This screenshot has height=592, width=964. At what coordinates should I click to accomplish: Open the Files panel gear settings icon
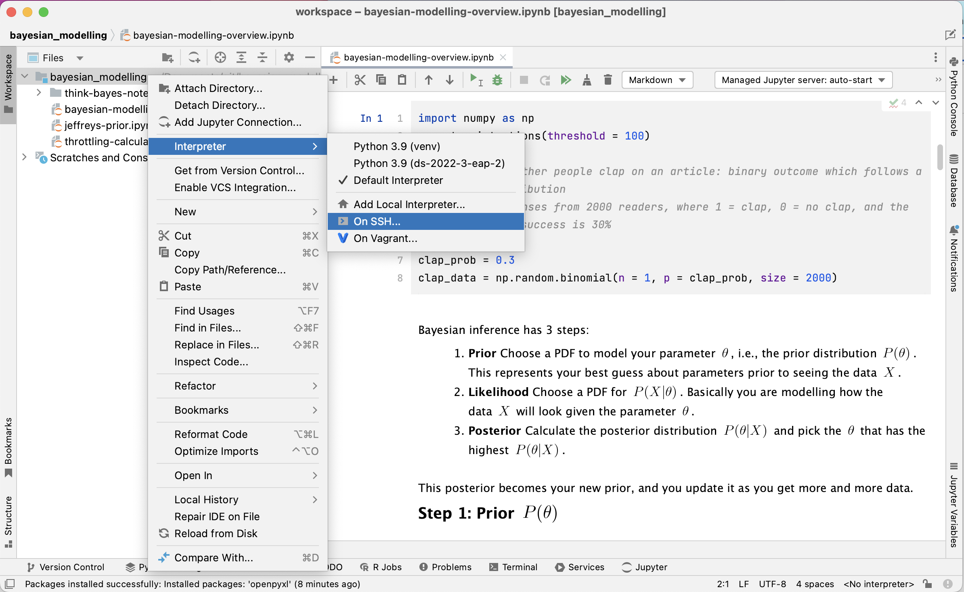[289, 58]
